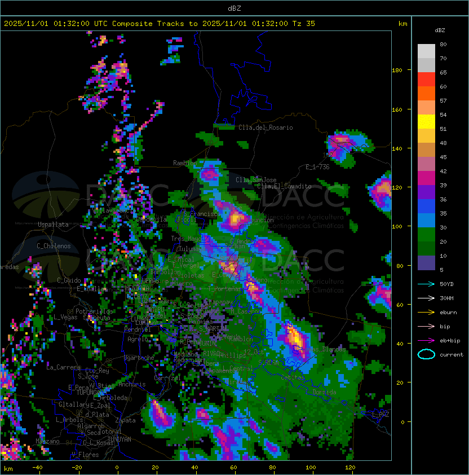Click the '180' tick on vertical km axis

click(x=397, y=71)
